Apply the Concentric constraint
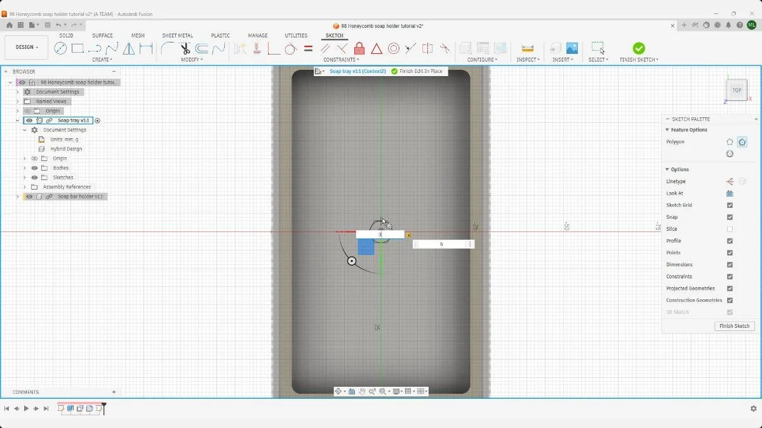The width and height of the screenshot is (762, 428). click(394, 48)
